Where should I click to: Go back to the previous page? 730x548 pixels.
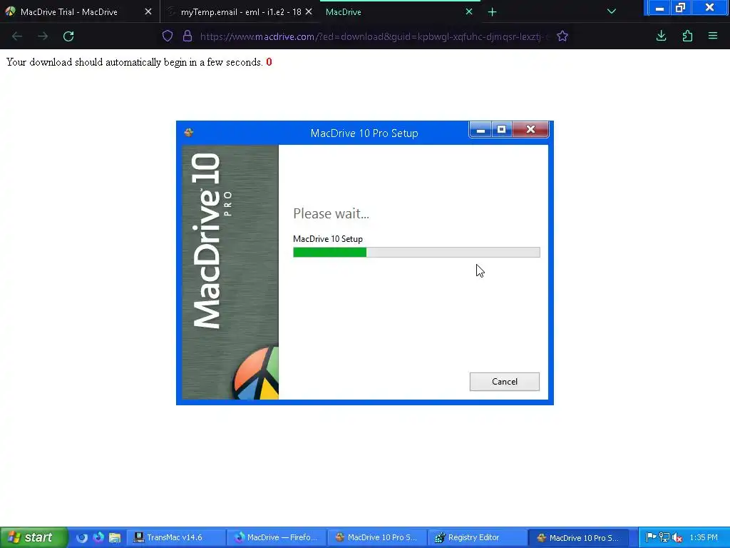click(17, 36)
